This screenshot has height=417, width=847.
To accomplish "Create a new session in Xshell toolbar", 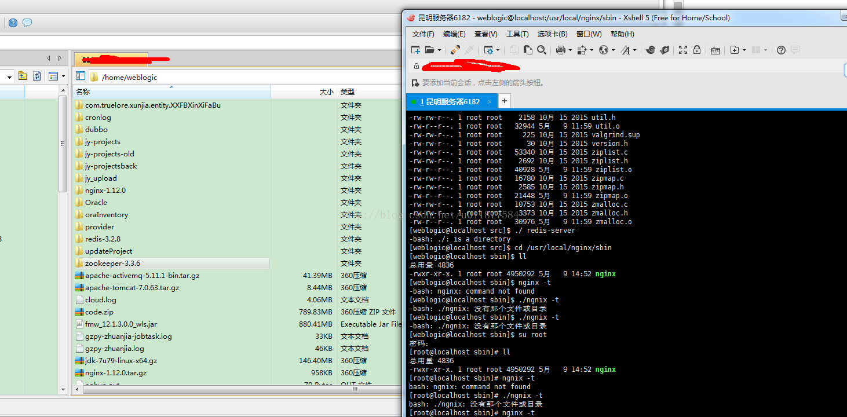I will (x=415, y=50).
